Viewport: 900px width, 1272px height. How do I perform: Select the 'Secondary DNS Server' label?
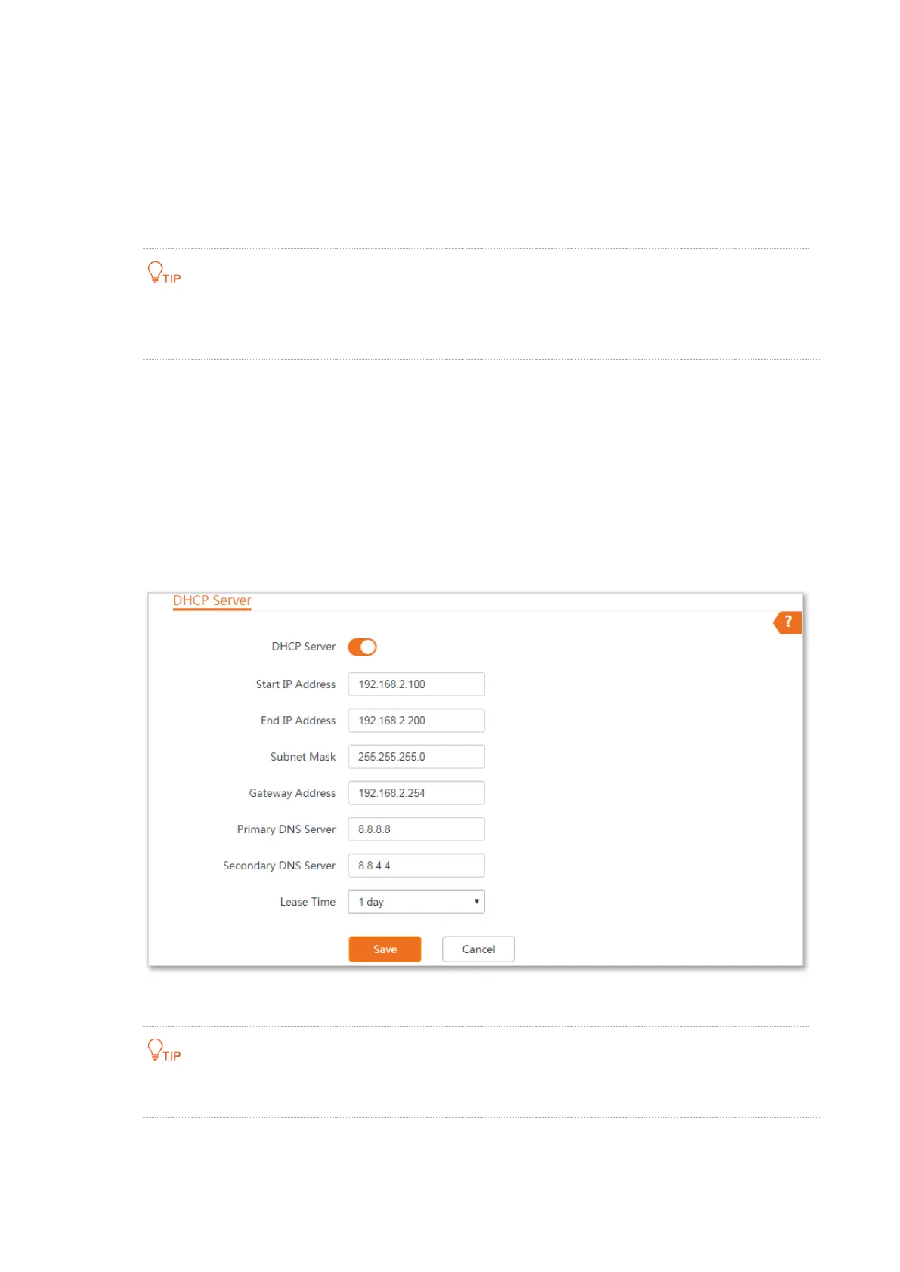point(279,866)
